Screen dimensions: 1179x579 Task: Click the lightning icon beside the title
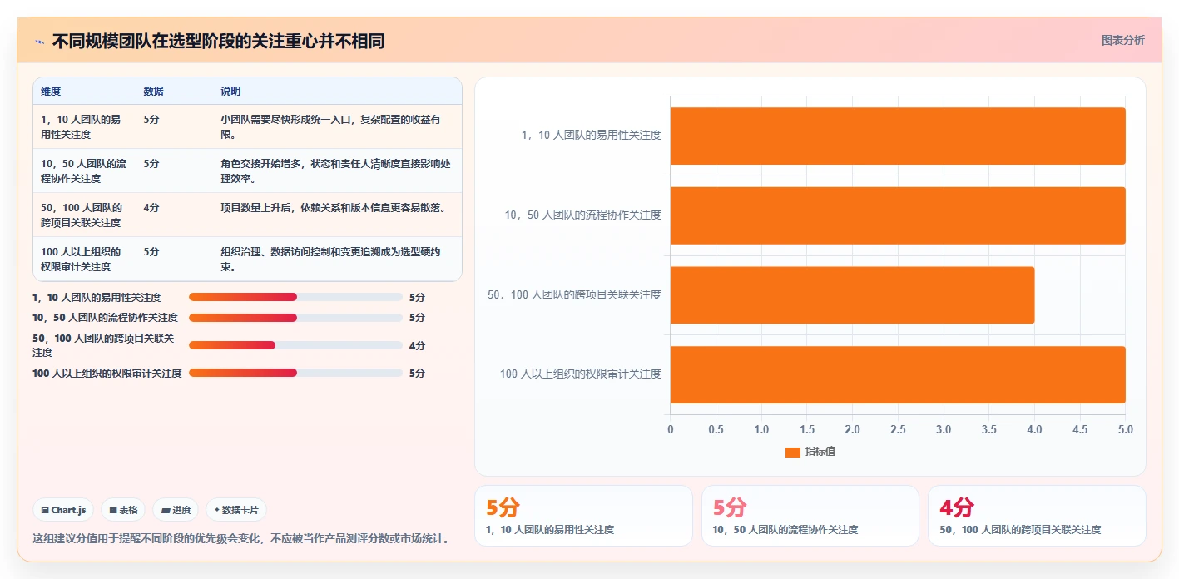[39, 41]
